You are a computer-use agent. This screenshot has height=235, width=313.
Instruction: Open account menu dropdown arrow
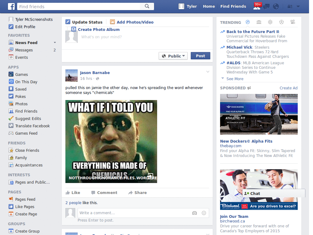[298, 7]
